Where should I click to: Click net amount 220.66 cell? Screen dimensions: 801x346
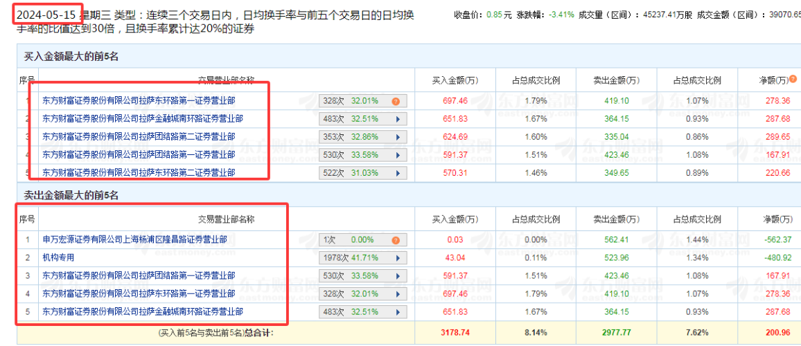tap(780, 172)
